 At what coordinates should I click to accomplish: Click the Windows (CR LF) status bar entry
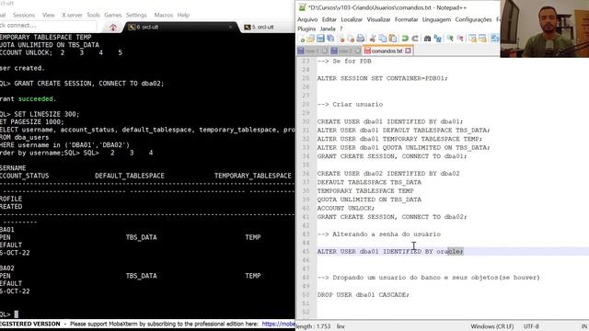[491, 326]
